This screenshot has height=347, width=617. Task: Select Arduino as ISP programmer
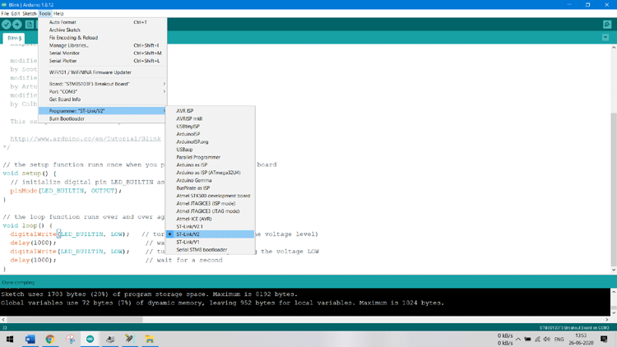point(210,164)
